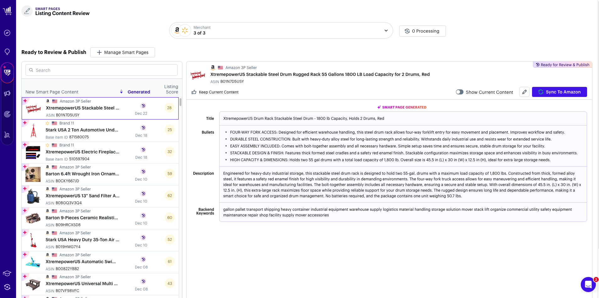Click the Manage Smart Pages button
This screenshot has width=599, height=298.
(123, 52)
